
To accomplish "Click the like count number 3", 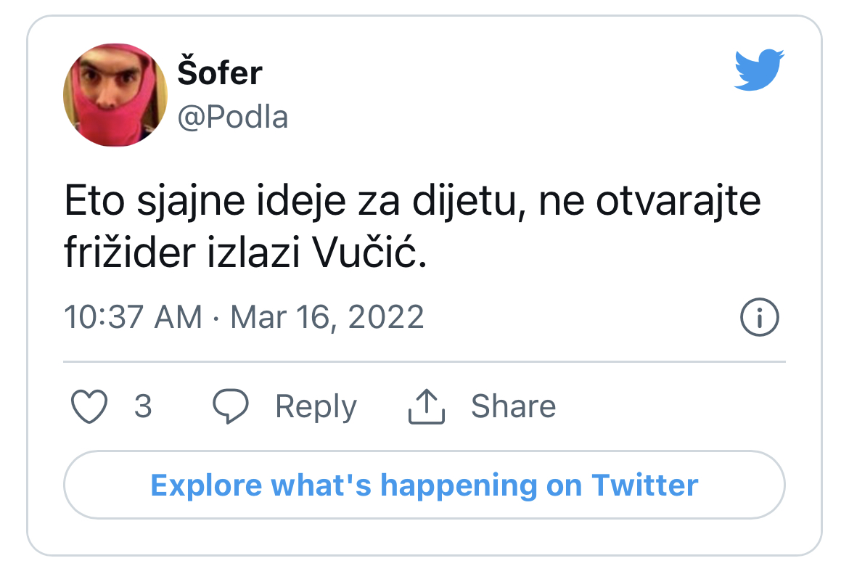I will pyautogui.click(x=143, y=406).
